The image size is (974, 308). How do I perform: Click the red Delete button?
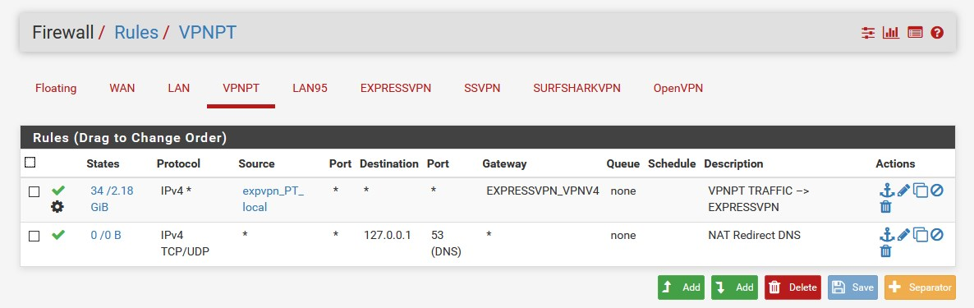[x=793, y=287]
